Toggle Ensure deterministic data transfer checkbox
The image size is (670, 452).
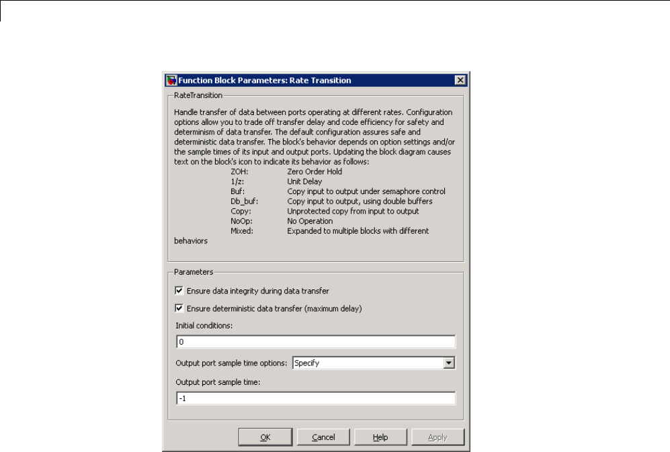tap(179, 308)
